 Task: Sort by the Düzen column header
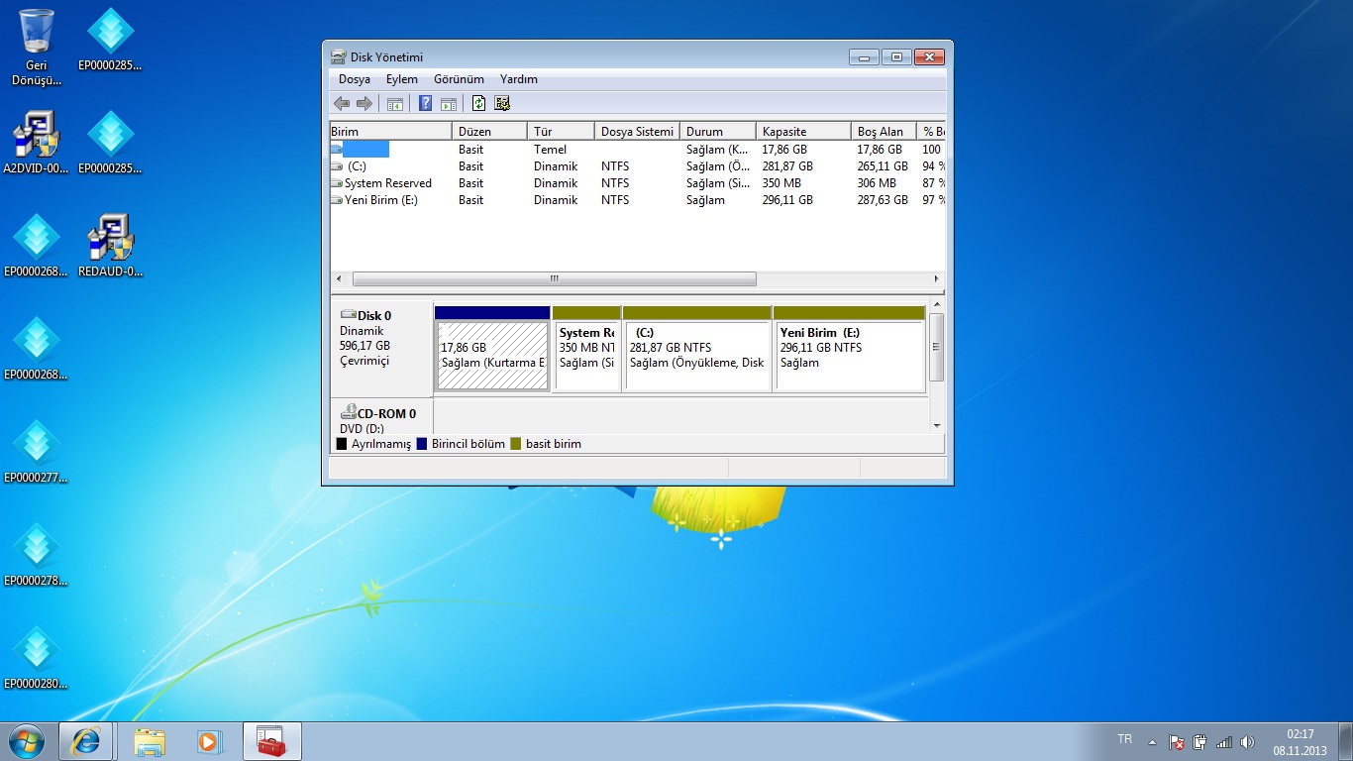489,131
